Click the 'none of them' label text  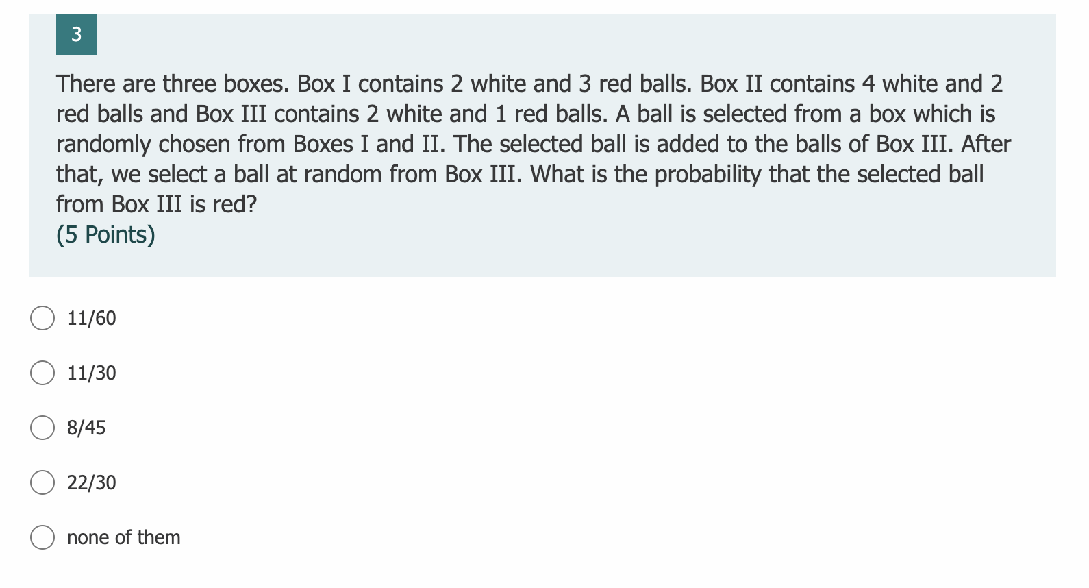pyautogui.click(x=124, y=537)
